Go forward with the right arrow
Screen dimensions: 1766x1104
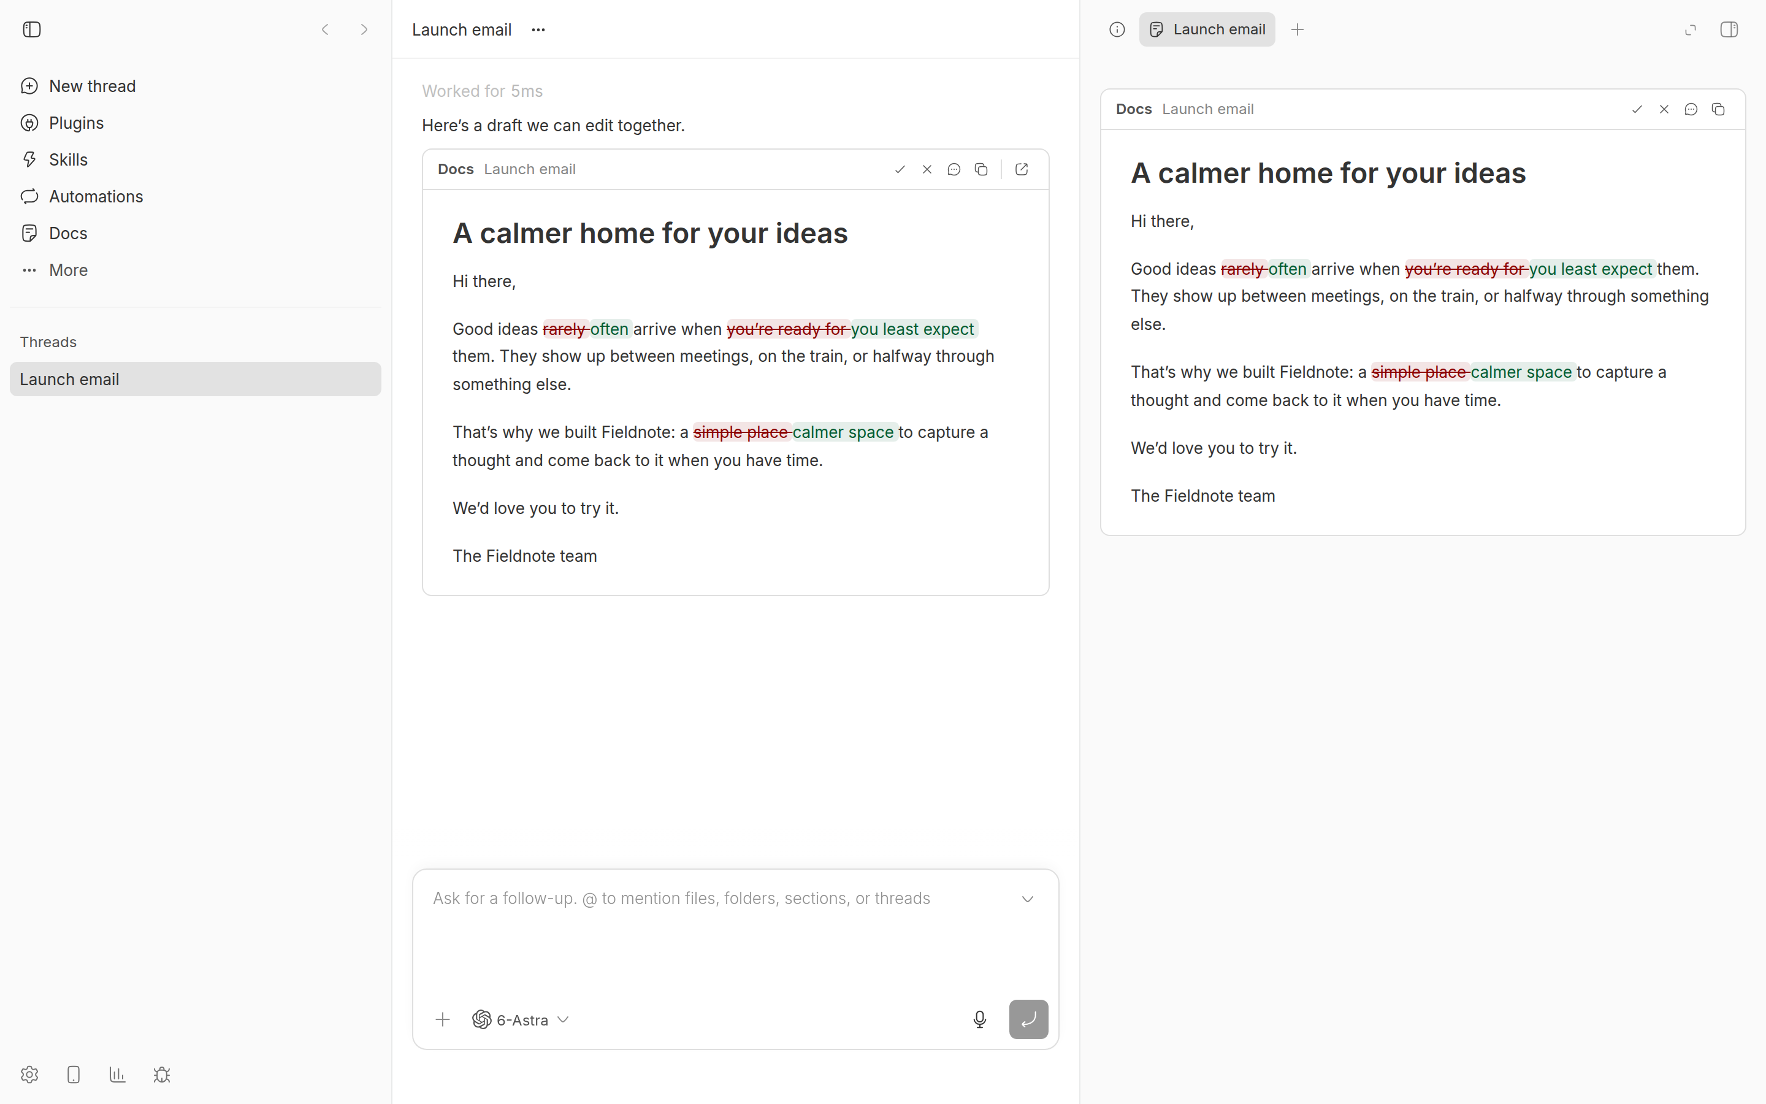click(x=364, y=29)
